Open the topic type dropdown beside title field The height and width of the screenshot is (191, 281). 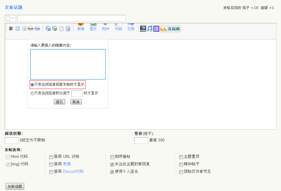pyautogui.click(x=10, y=18)
